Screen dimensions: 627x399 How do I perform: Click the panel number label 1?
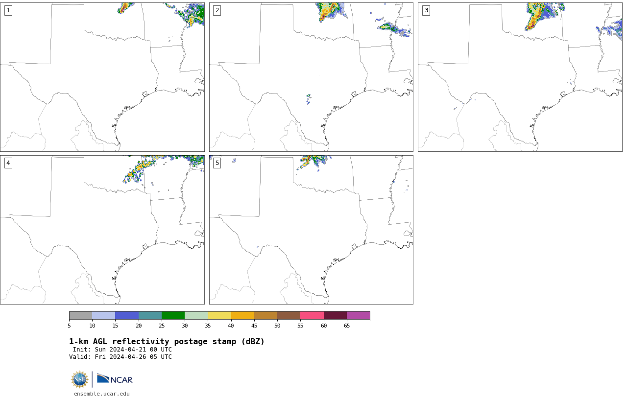8,10
